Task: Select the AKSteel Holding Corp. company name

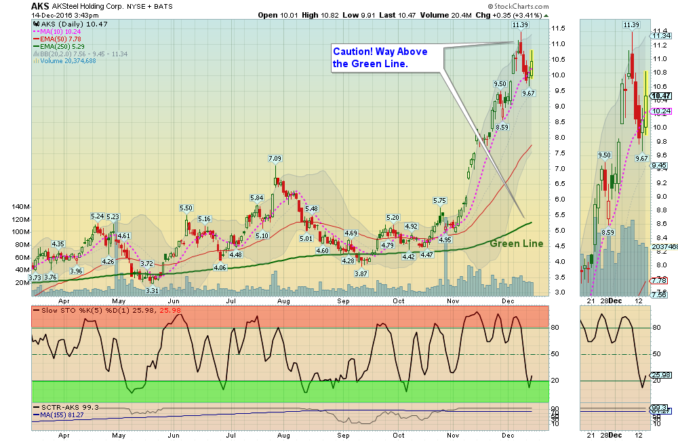Action: [87, 7]
